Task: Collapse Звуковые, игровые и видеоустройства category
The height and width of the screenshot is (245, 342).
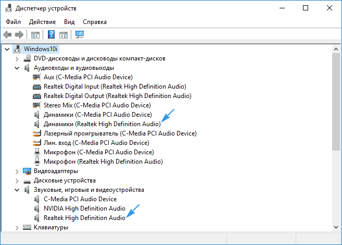Action: [17, 190]
